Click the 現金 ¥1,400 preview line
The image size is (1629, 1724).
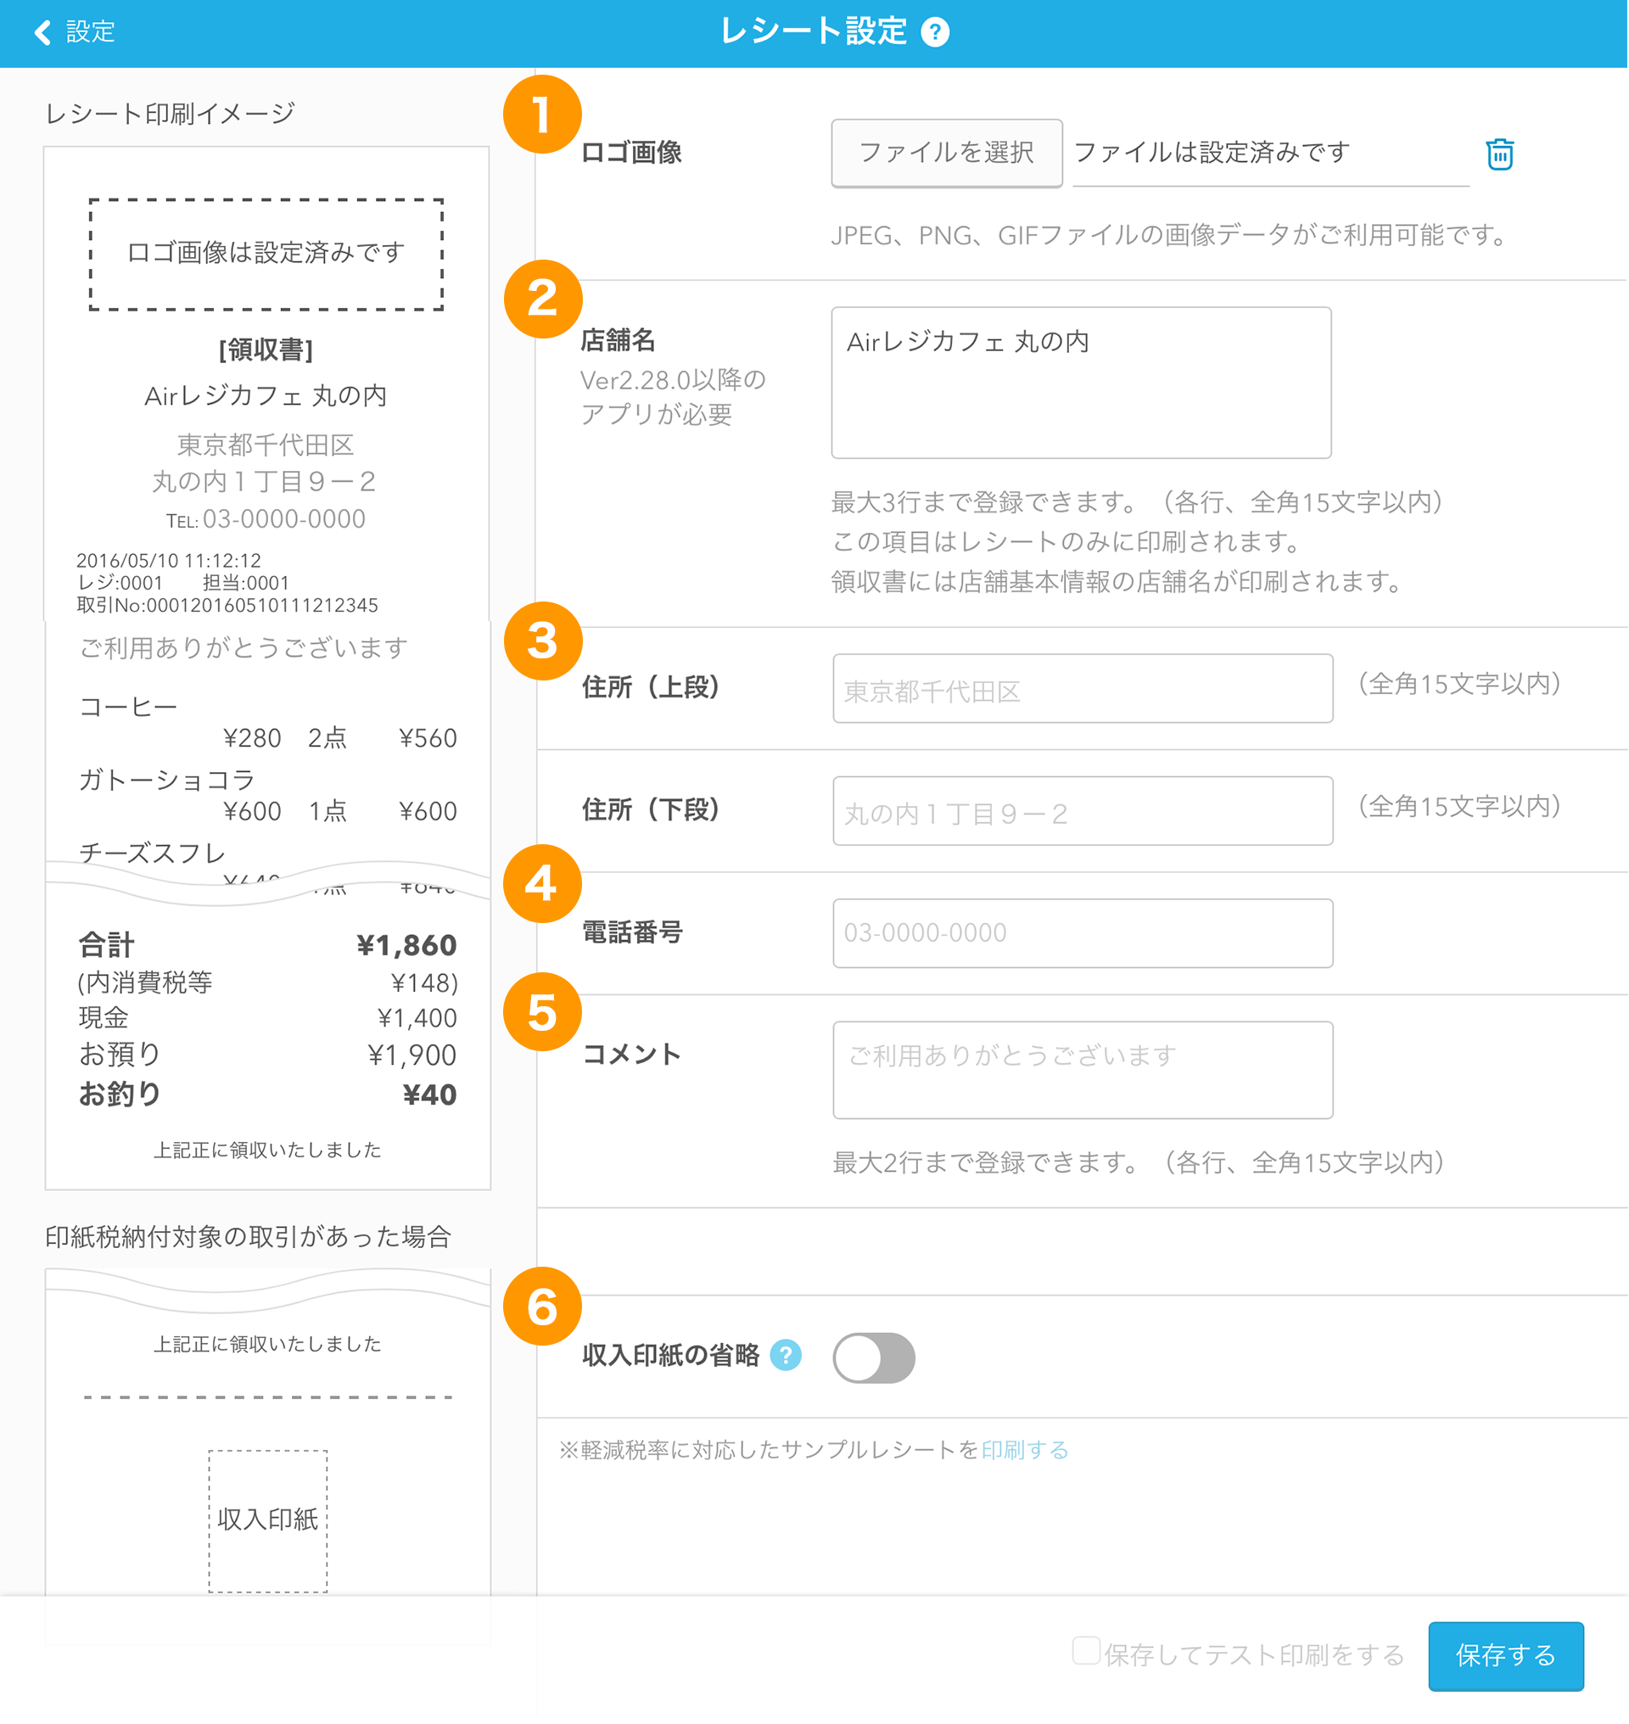pyautogui.click(x=267, y=1018)
